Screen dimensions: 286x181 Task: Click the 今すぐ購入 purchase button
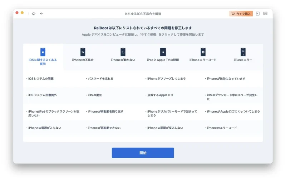coord(241,14)
